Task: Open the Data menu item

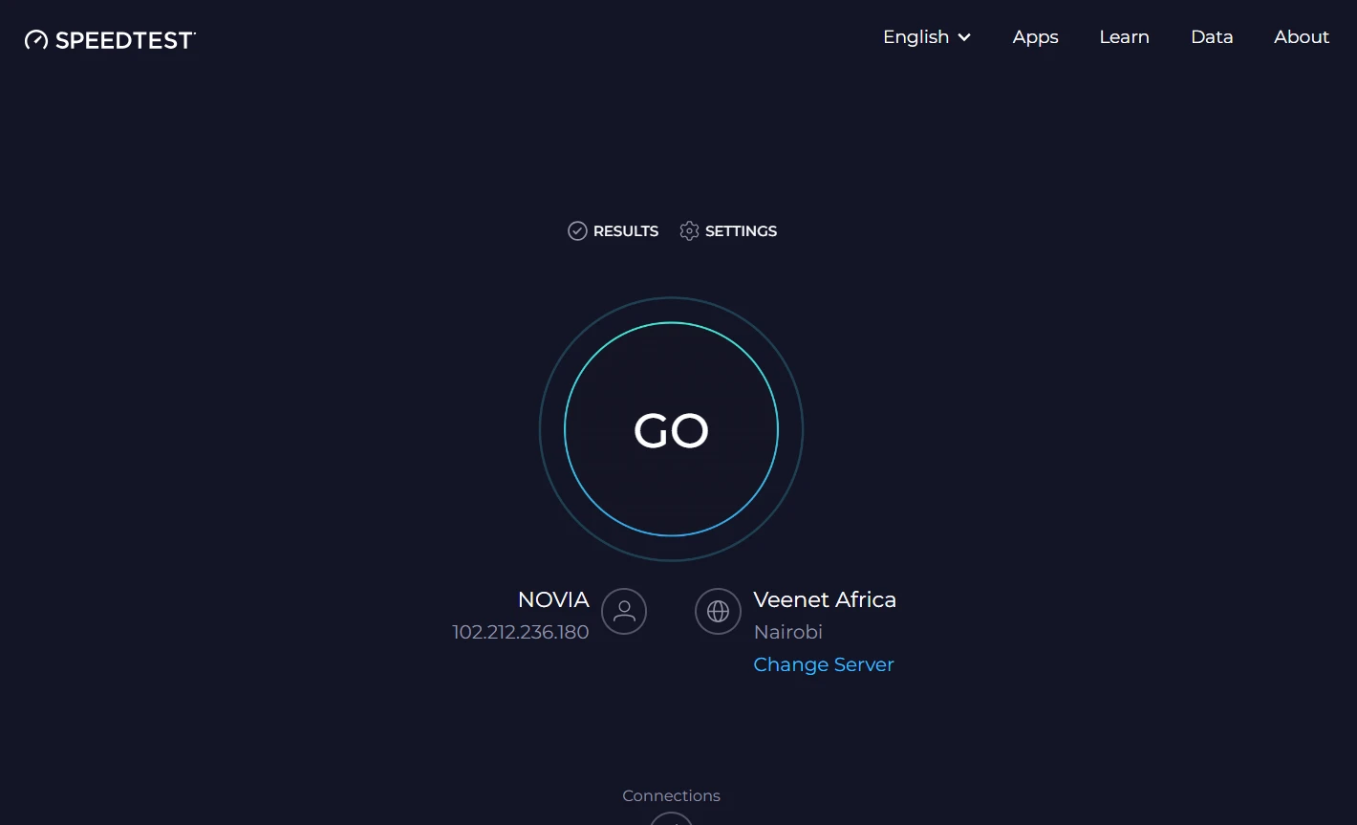Action: (1212, 37)
